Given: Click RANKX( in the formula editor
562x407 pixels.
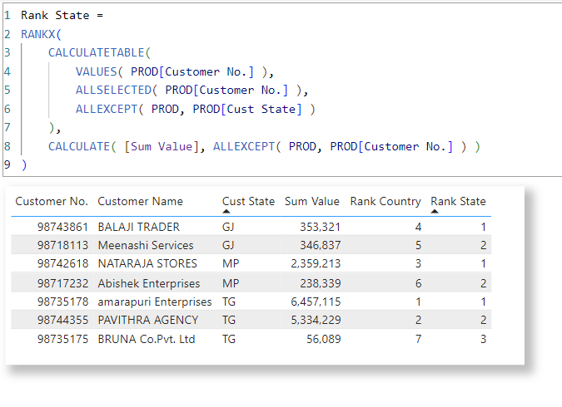Looking at the screenshot, I should 42,34.
